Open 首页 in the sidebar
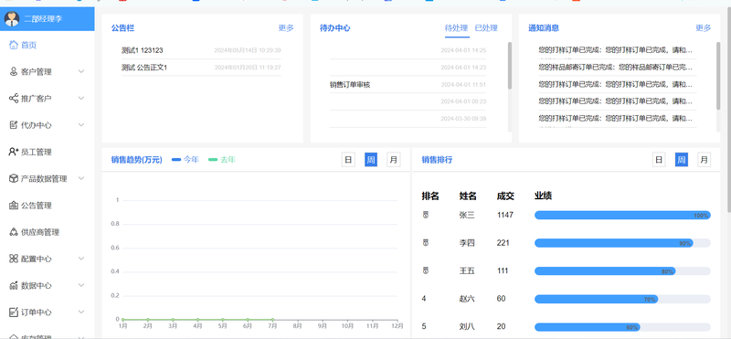731x339 pixels. tap(48, 46)
